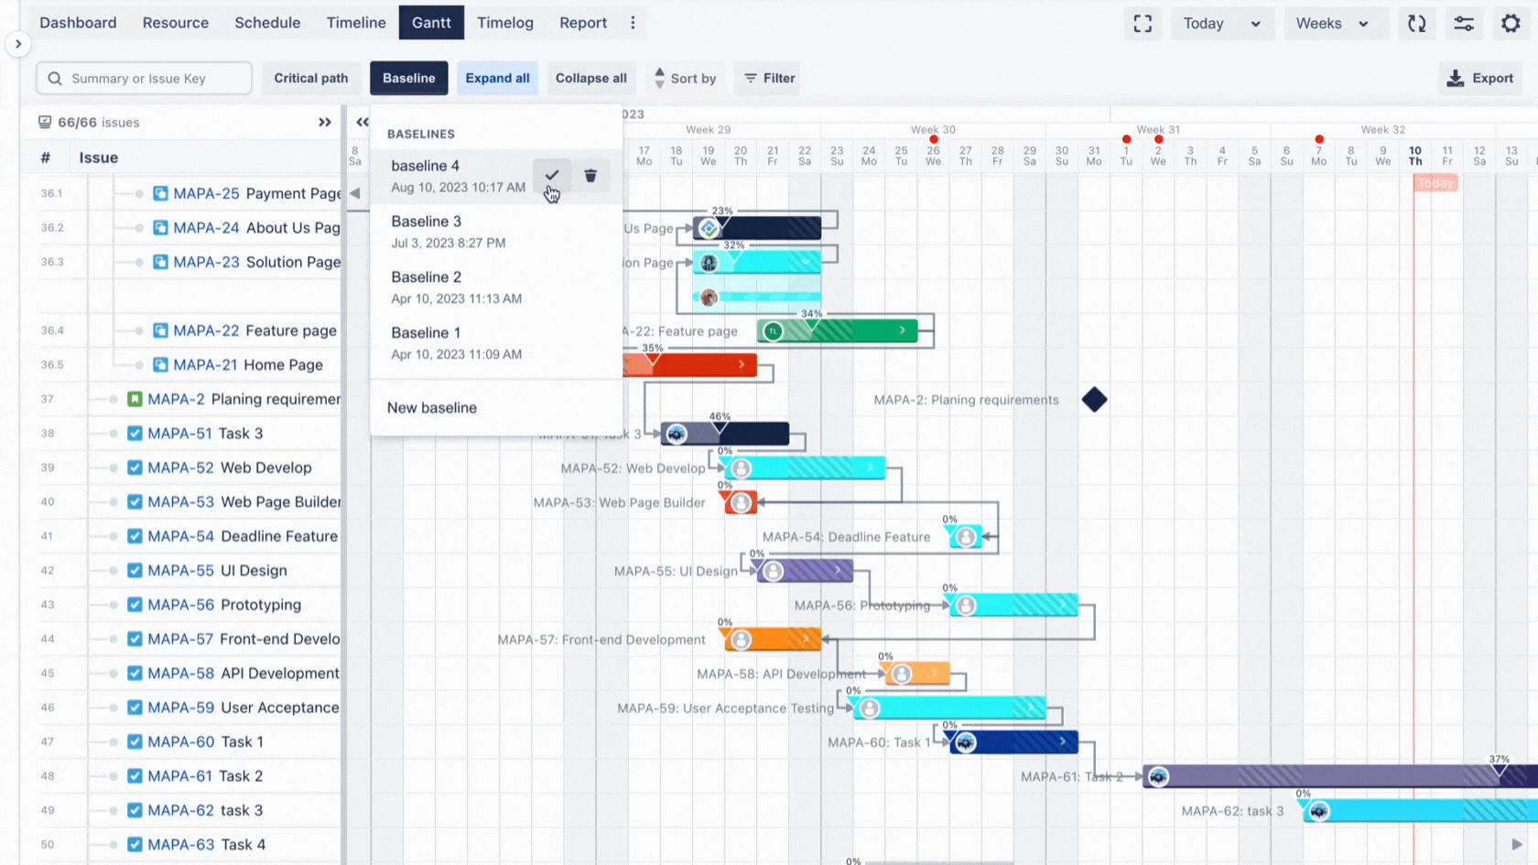Toggle Critical path highlighting
The height and width of the screenshot is (865, 1538).
[x=311, y=79]
